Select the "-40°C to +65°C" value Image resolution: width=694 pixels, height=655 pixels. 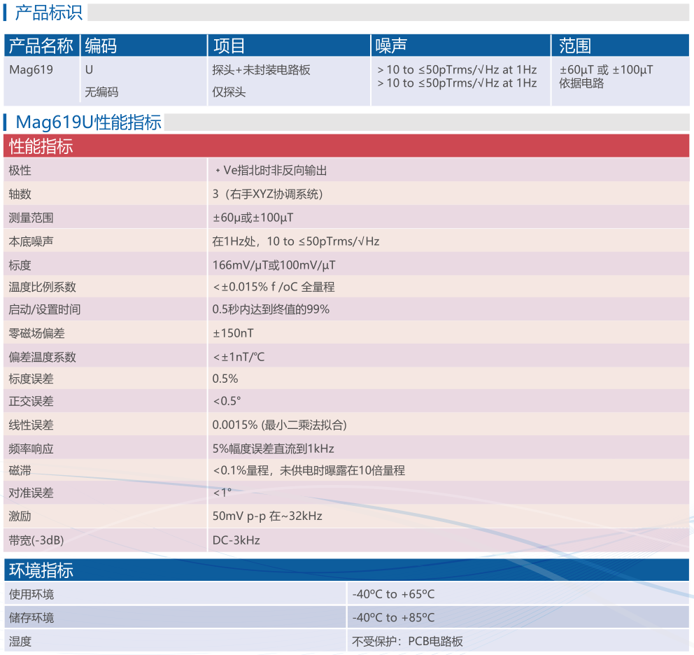coord(393,594)
